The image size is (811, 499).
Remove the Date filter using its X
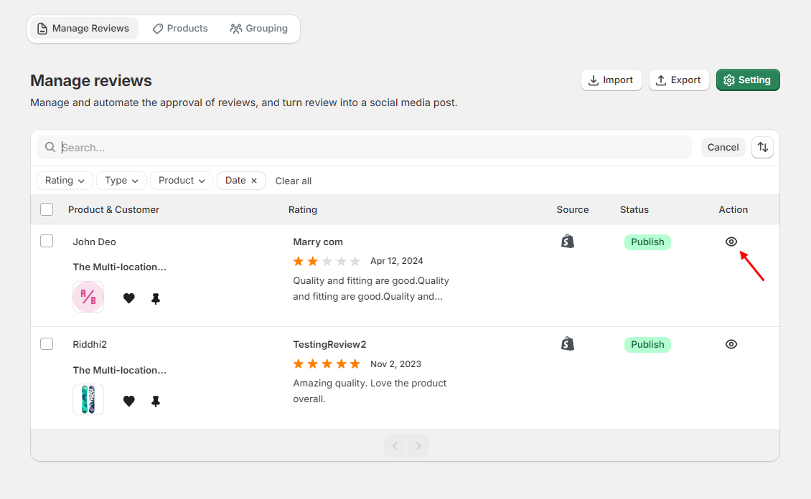[x=254, y=181]
